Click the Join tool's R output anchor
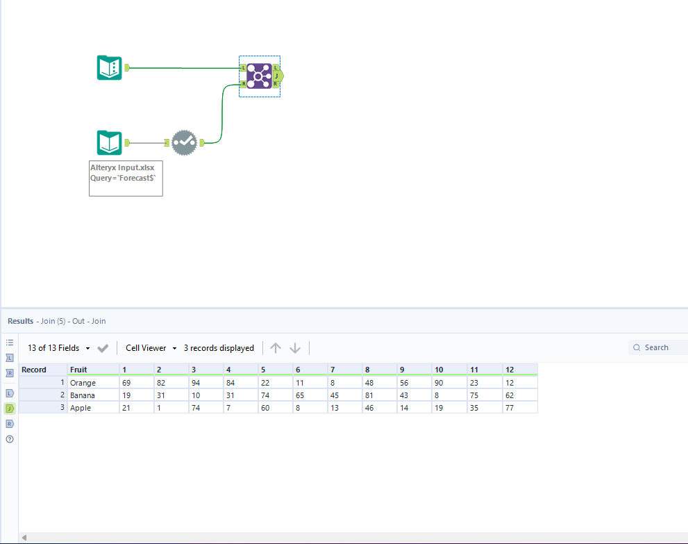This screenshot has width=688, height=544. [276, 84]
